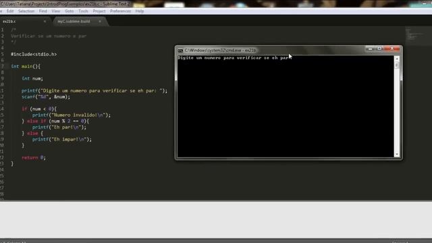Open the Selection menu

tap(26, 11)
